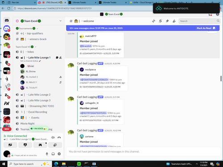The height and width of the screenshot is (167, 223).
Task: Click Set a channel status link
Action: tap(30, 61)
